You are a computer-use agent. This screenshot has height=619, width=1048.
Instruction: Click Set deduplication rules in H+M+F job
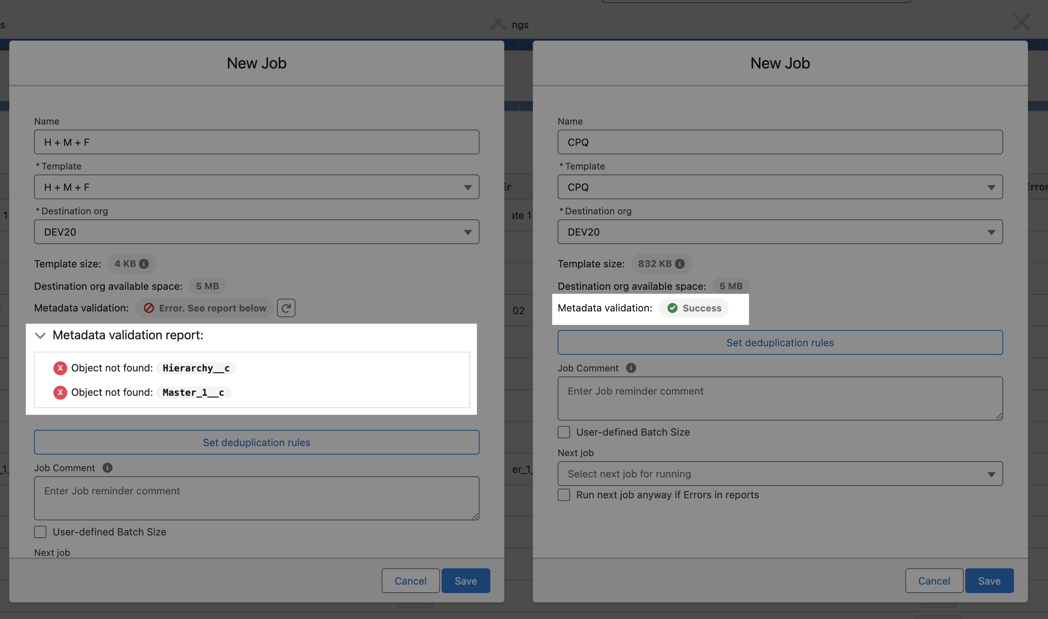(x=256, y=441)
